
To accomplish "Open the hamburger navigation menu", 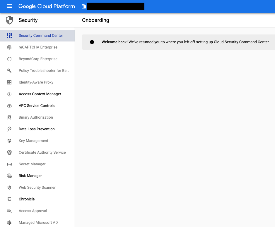I will (x=9, y=6).
